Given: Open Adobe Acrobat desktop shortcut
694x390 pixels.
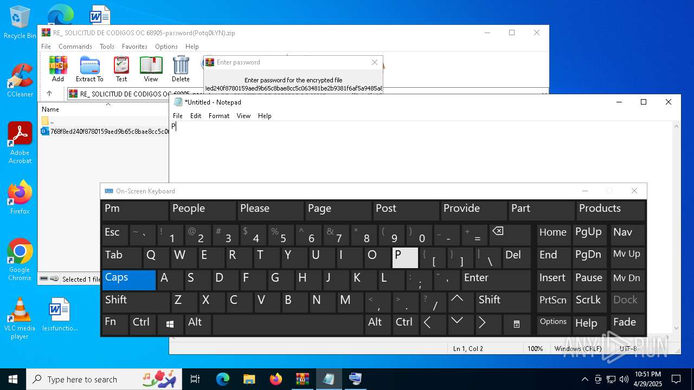Looking at the screenshot, I should 20,143.
